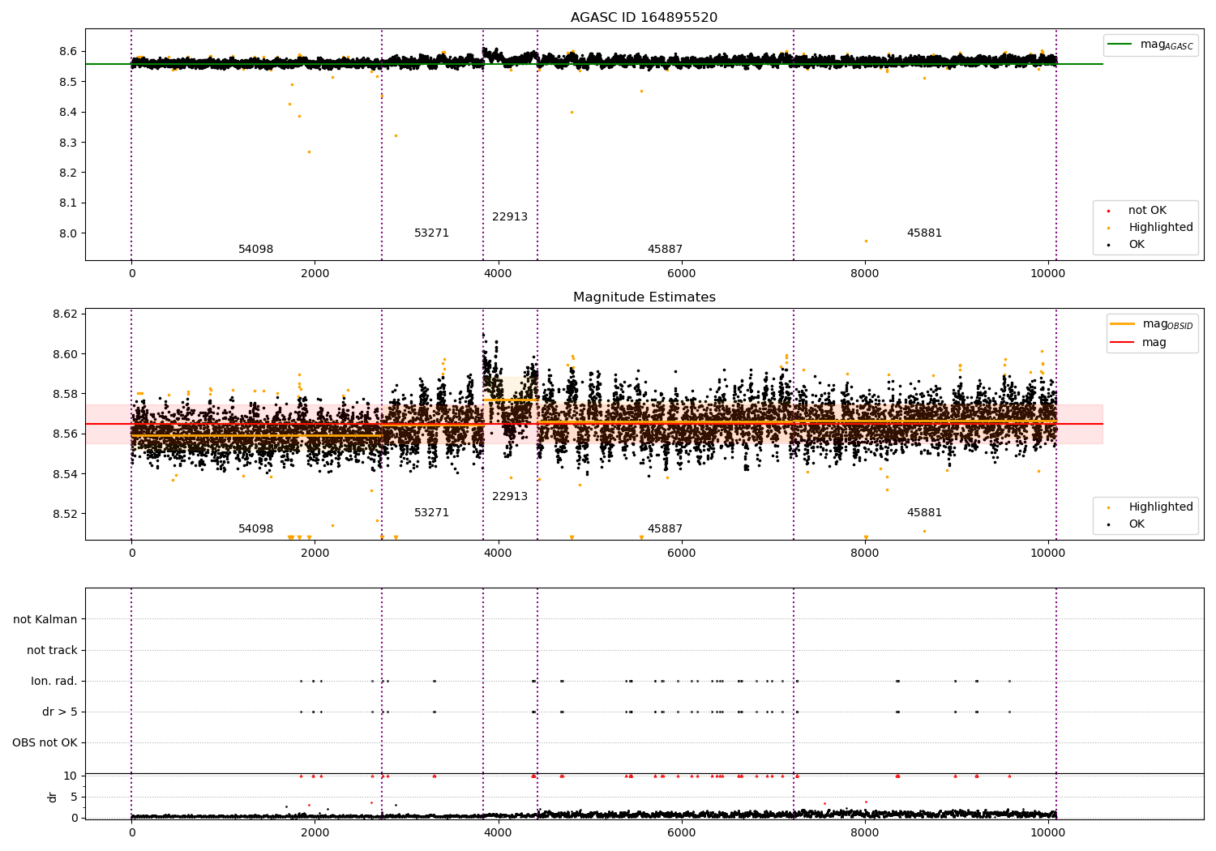Click the 8.62 y-axis tick label
Screen dimensions: 1216x851
tap(64, 314)
